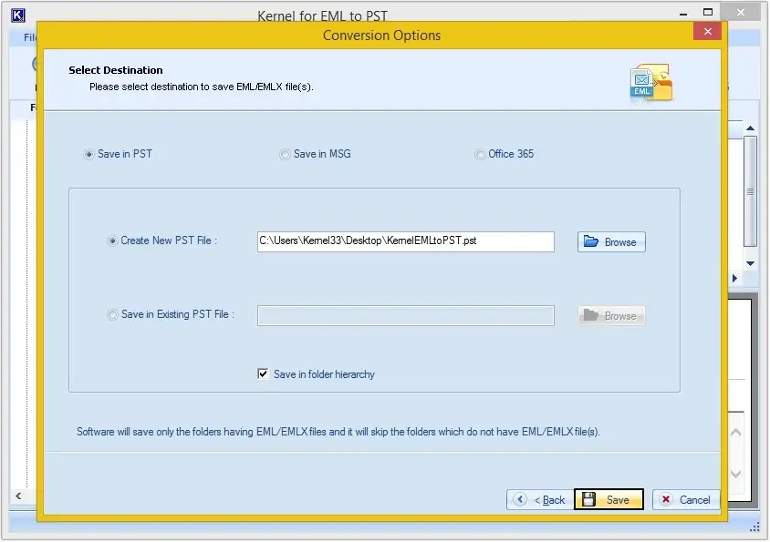Click the left scroll arrow at bottom left
The height and width of the screenshot is (542, 770).
[18, 496]
